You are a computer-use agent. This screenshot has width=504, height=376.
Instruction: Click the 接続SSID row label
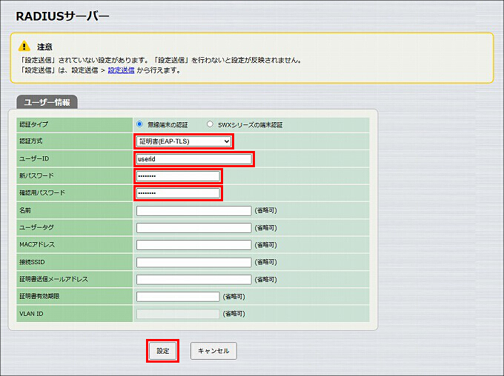tap(32, 262)
